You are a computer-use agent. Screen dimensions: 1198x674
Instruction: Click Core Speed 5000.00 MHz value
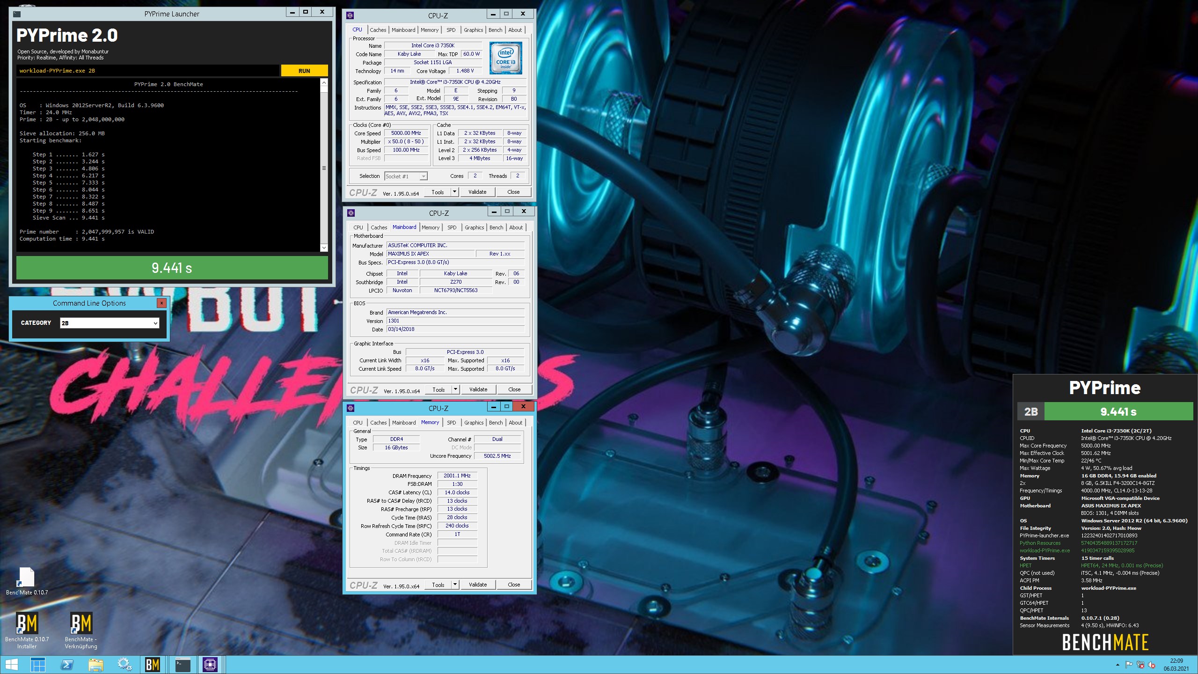406,133
